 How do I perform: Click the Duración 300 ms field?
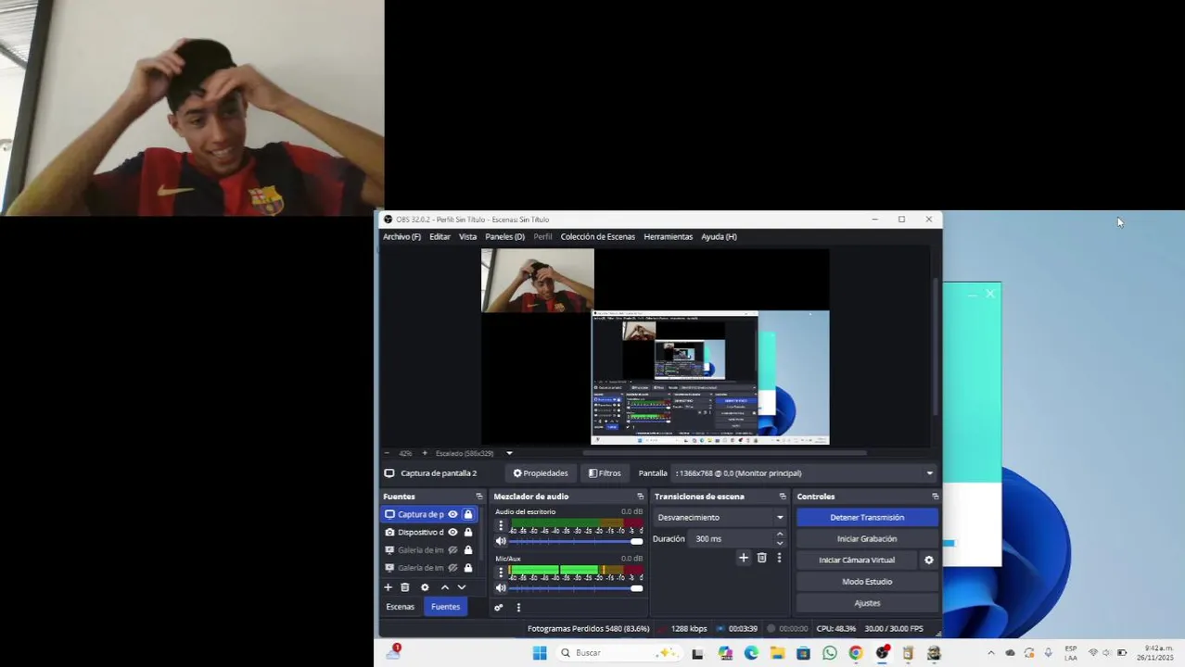732,539
